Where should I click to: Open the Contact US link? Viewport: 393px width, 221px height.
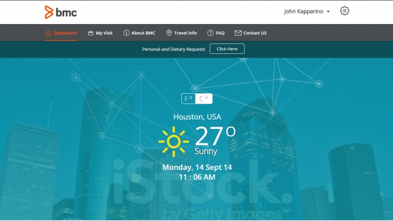pos(250,33)
